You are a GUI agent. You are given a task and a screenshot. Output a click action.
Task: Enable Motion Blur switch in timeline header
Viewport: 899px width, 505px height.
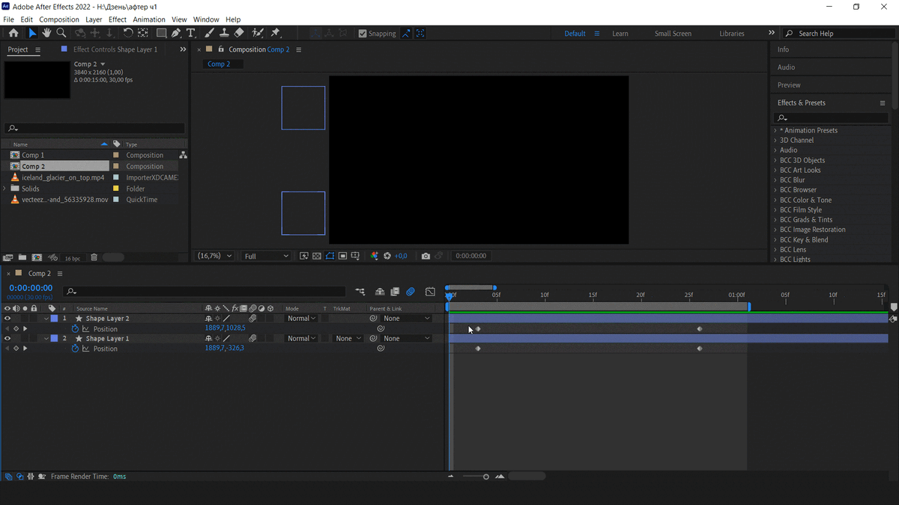[x=411, y=292]
